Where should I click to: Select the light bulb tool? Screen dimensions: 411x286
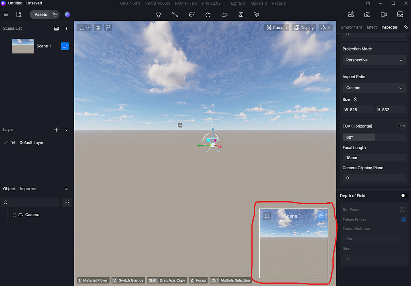(x=159, y=14)
